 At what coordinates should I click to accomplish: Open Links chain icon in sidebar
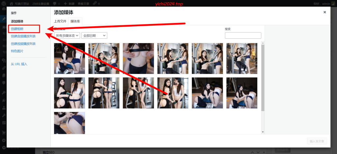(4, 68)
